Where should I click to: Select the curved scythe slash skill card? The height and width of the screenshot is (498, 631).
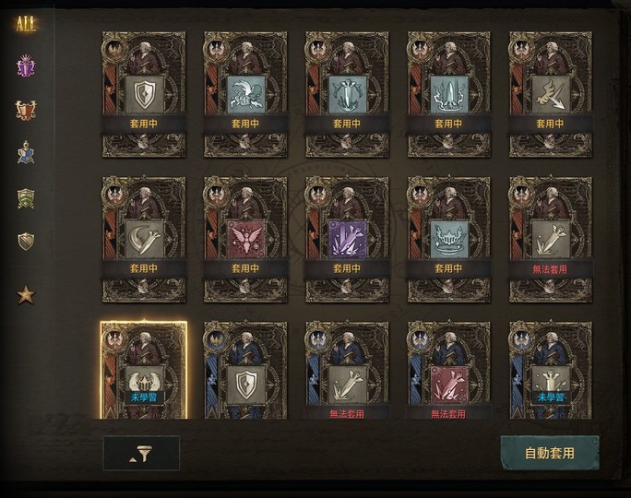tap(144, 240)
